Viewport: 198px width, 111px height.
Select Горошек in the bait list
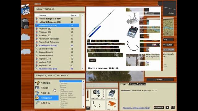click(x=63, y=83)
